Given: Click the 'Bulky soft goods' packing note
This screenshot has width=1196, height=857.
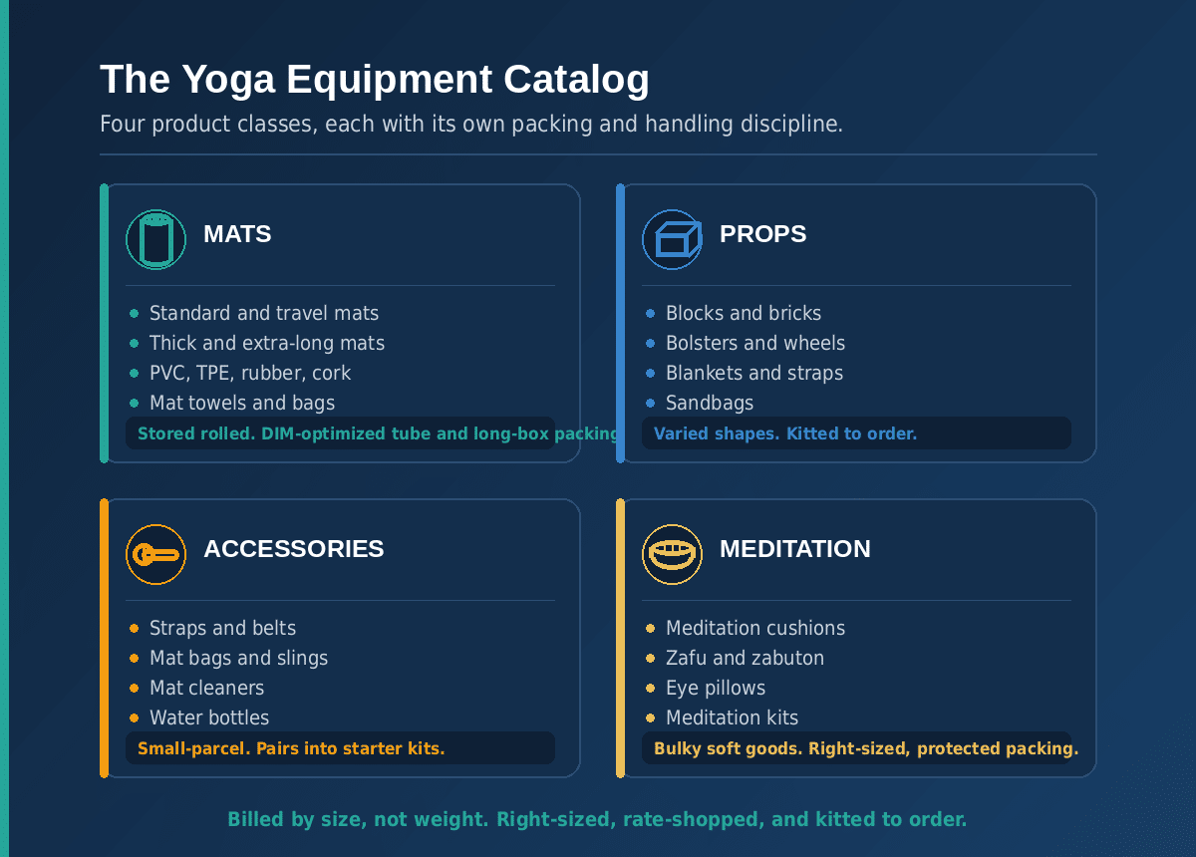Looking at the screenshot, I should 866,748.
